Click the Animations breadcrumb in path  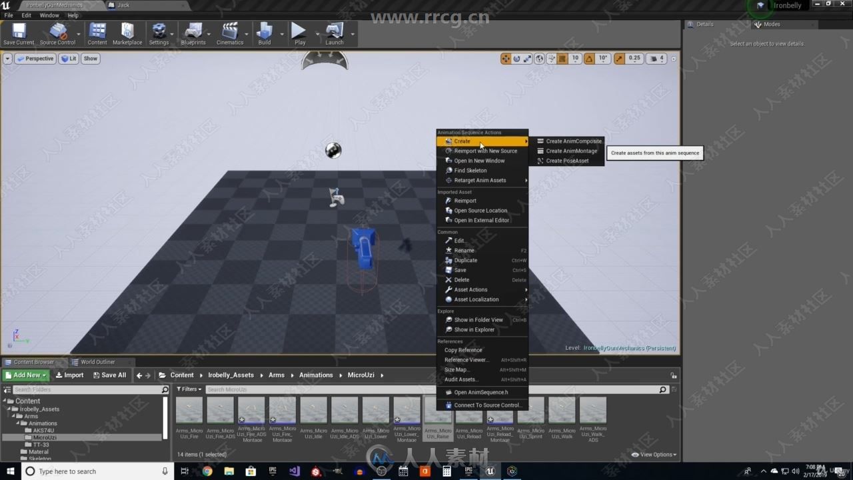[x=316, y=375]
